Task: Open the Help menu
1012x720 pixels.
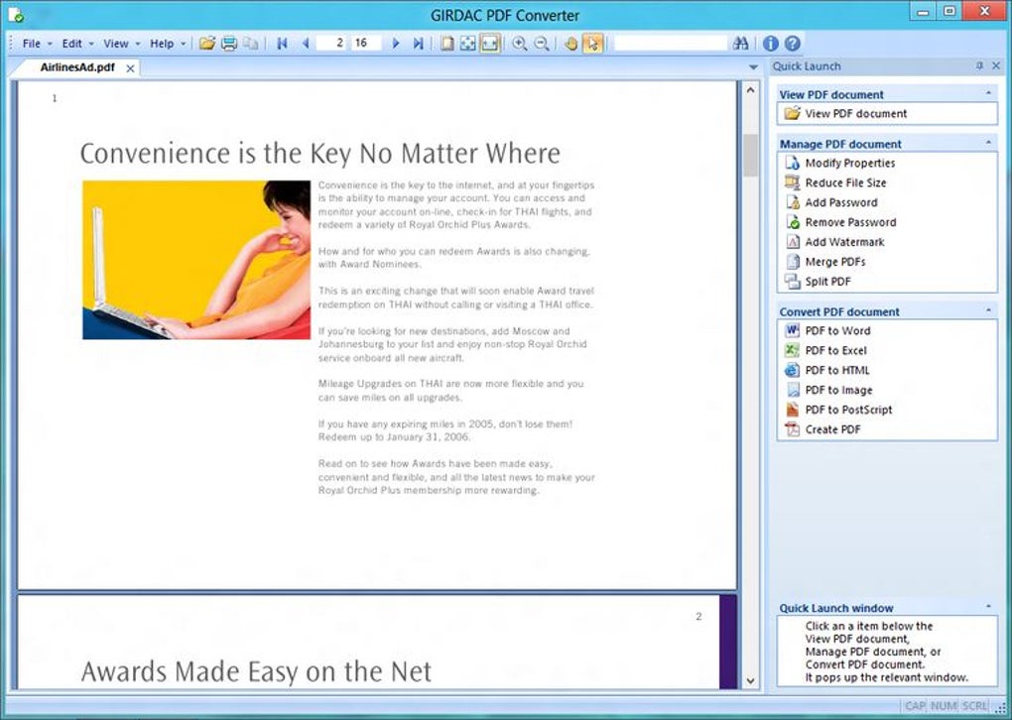Action: (x=167, y=44)
